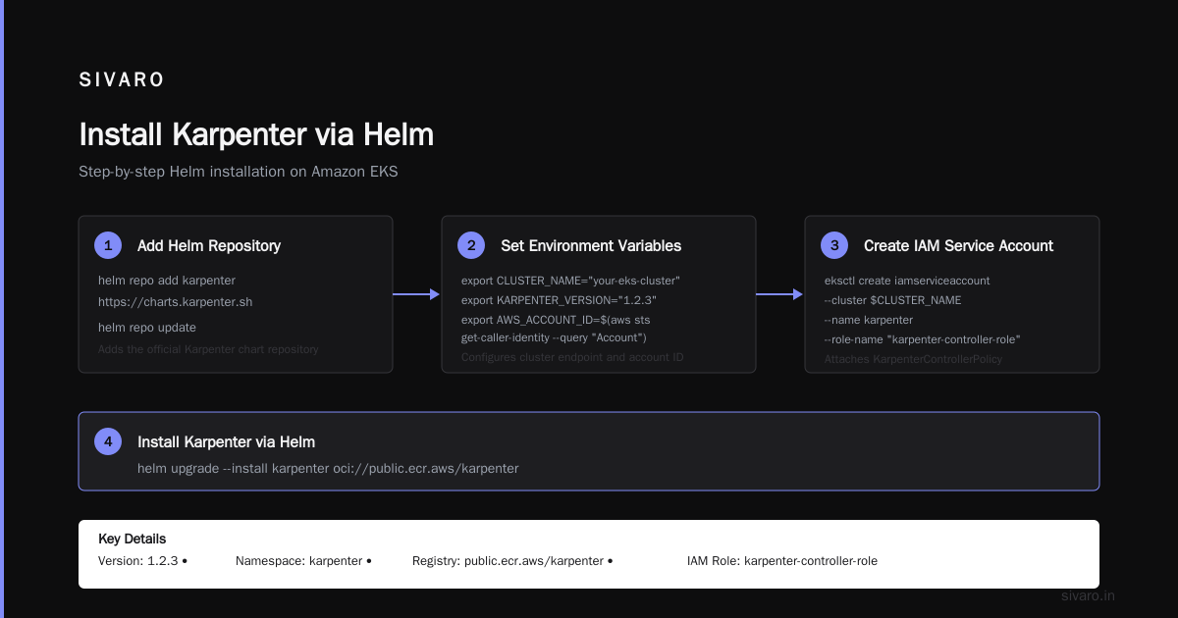Click the https://charts.karpenter.sh URL text
Screen dimensions: 1178x618
(x=176, y=302)
